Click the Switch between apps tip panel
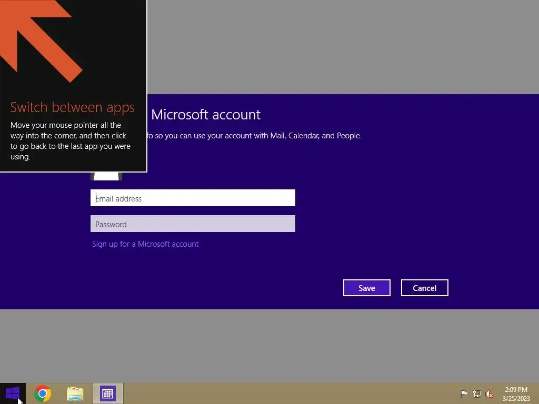Screen dimensions: 539x404 pos(73,86)
